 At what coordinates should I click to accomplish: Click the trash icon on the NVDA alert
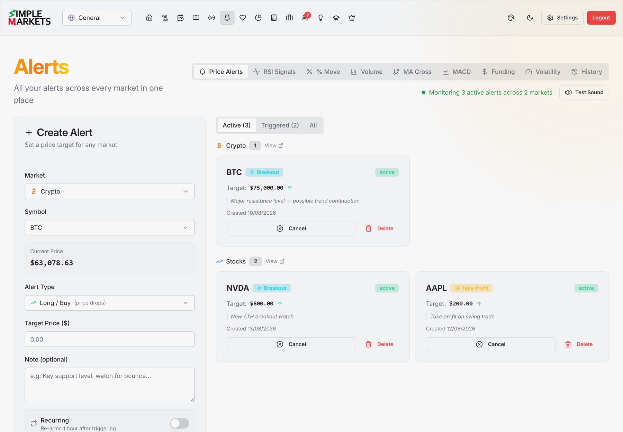(369, 344)
